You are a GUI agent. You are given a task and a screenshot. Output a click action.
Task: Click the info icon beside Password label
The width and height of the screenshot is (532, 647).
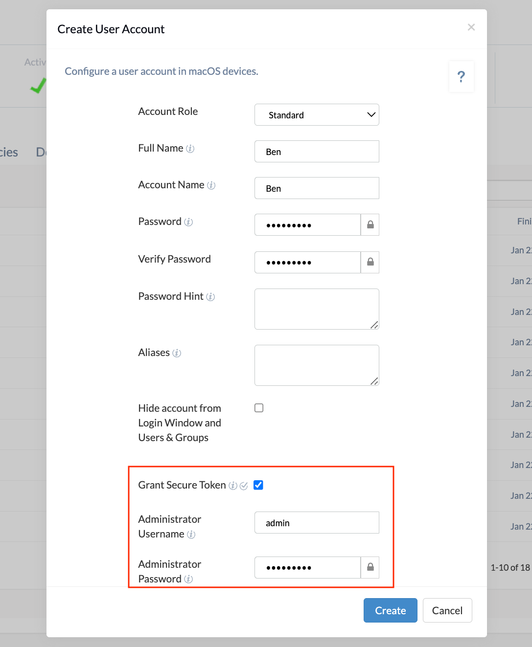(x=188, y=222)
